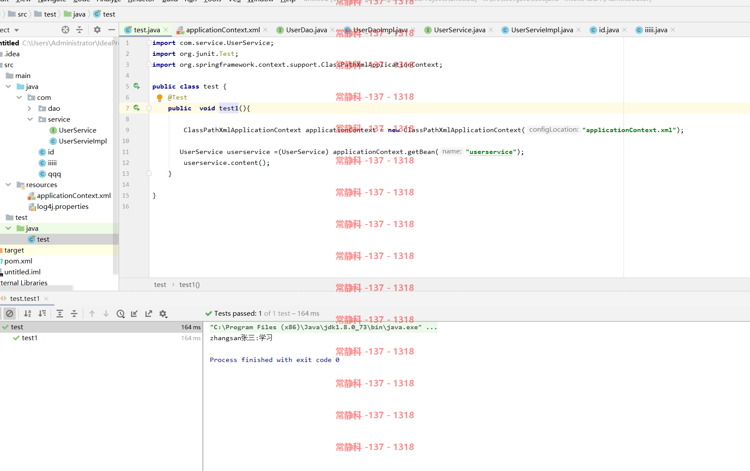Select the test.test1 run tab
Screen dimensions: 750x471
pyautogui.click(x=24, y=299)
